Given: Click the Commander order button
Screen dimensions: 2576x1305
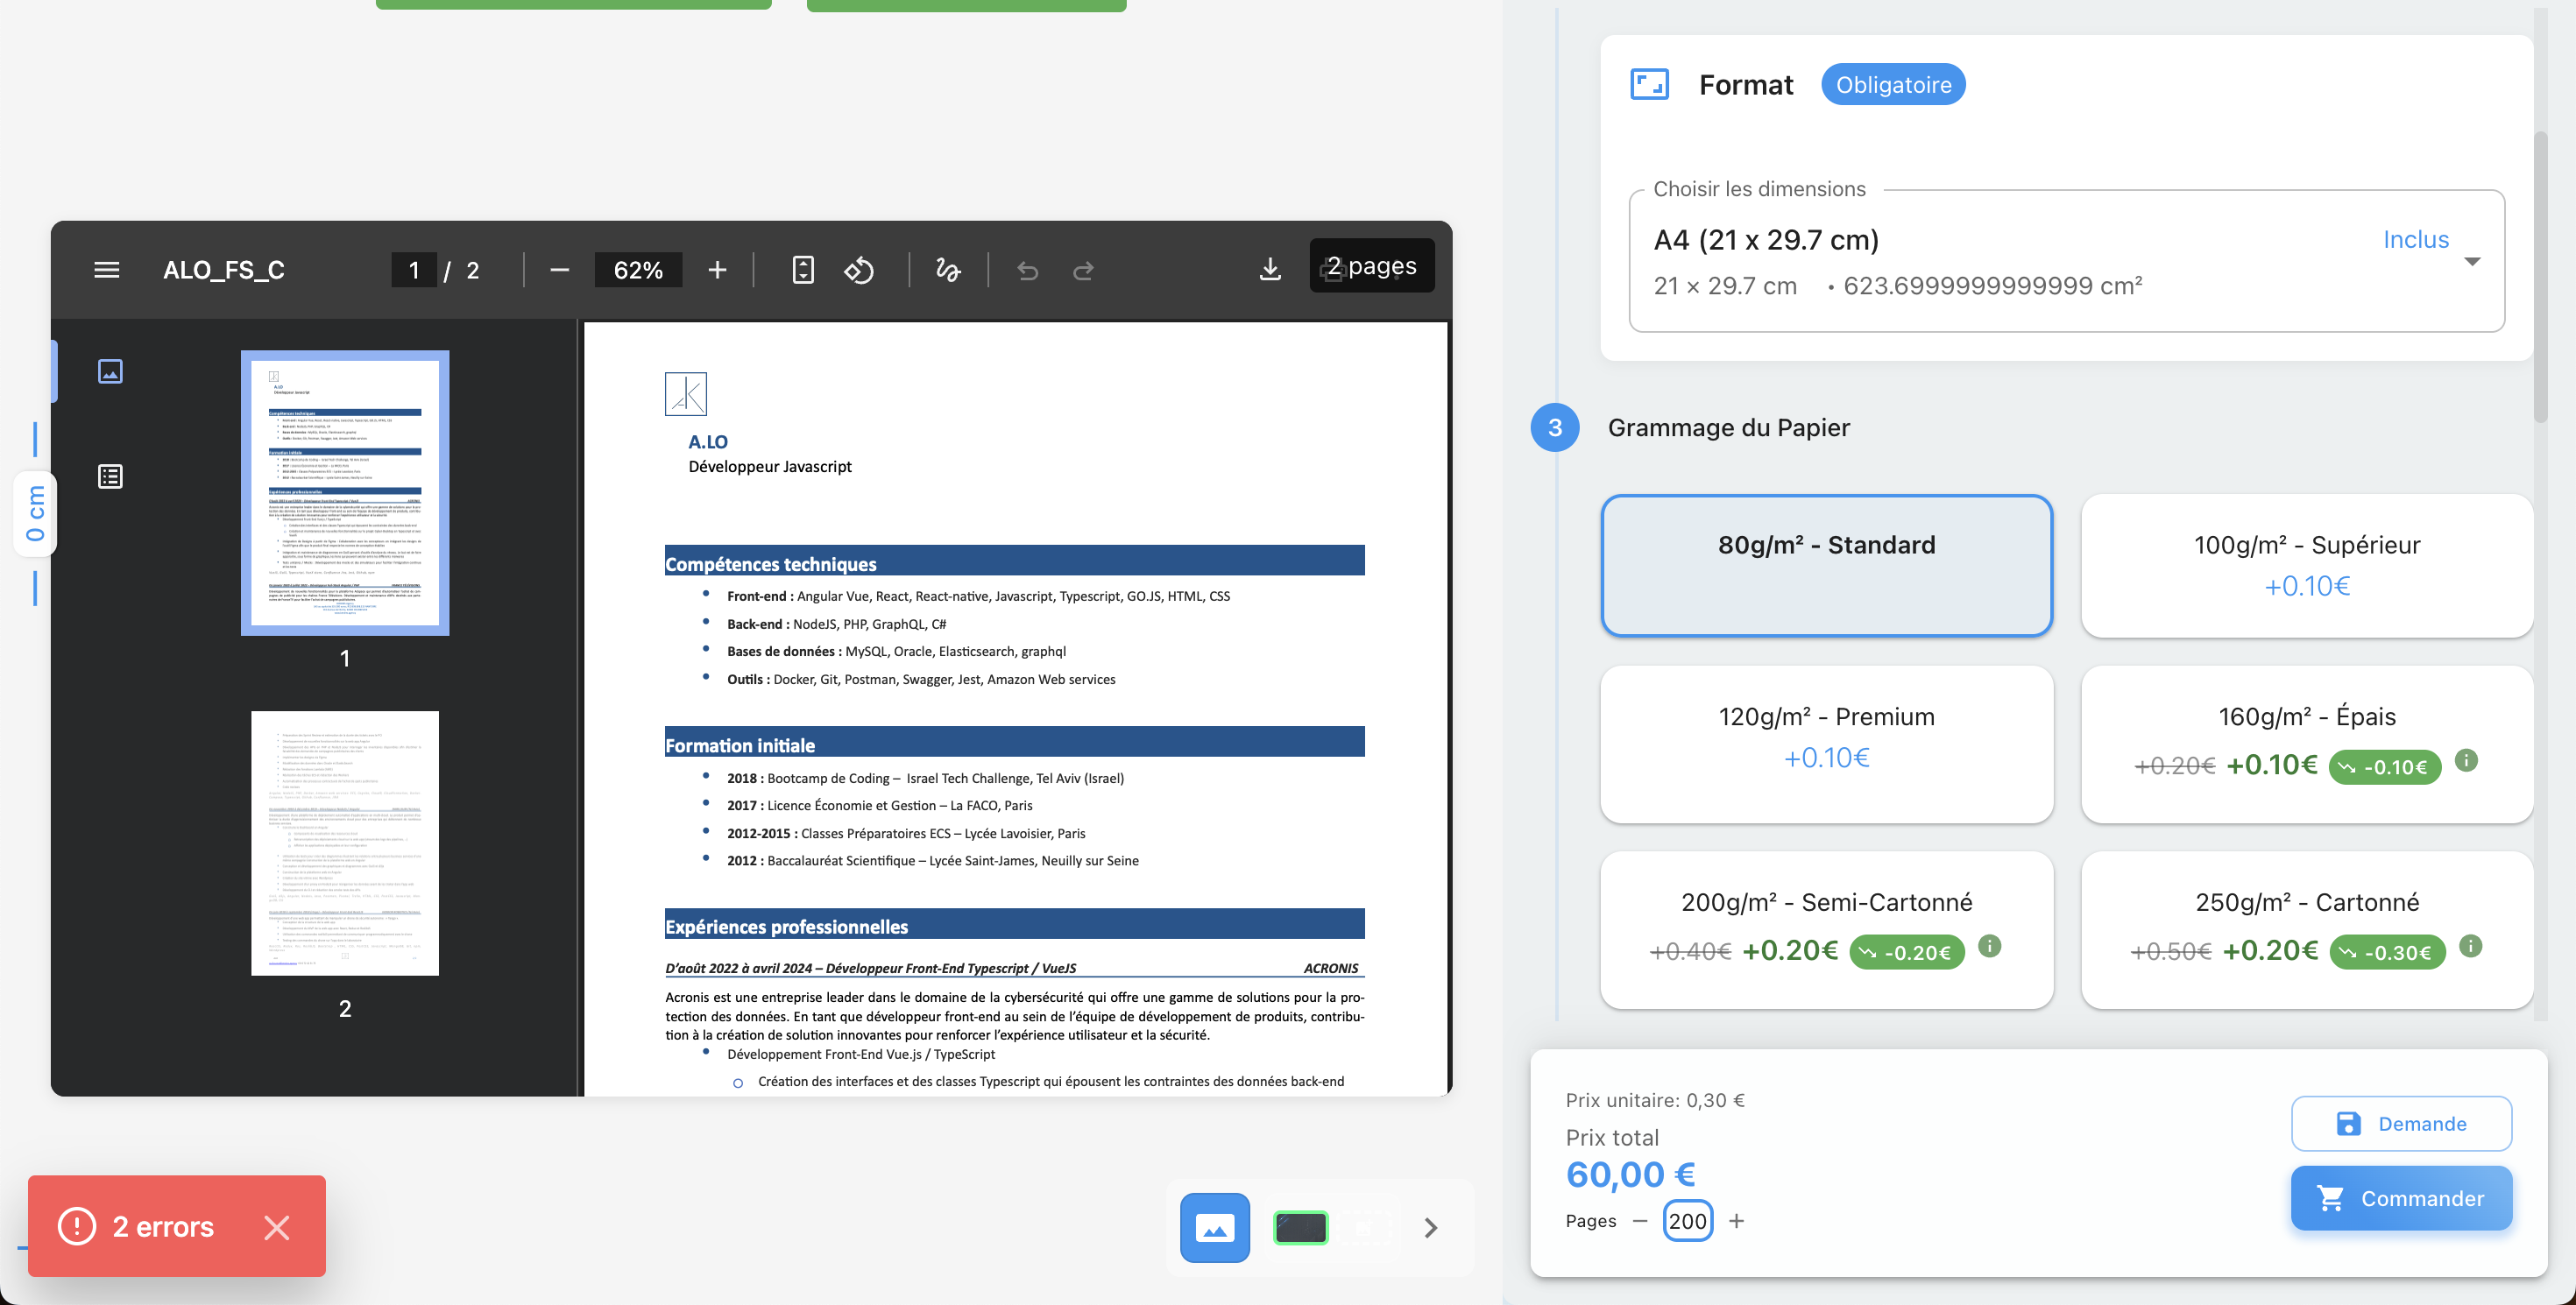Looking at the screenshot, I should pyautogui.click(x=2400, y=1198).
